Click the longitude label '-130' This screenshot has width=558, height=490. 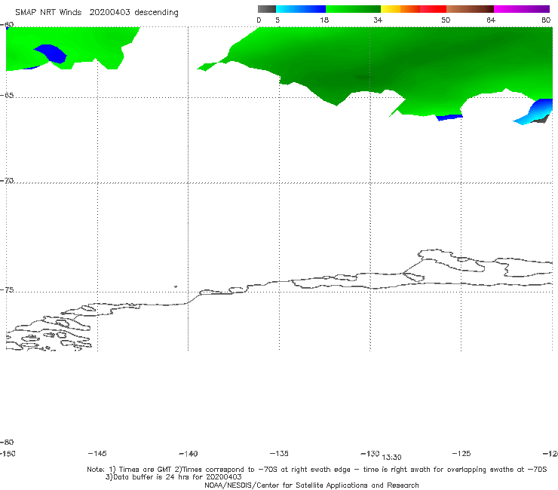[370, 454]
